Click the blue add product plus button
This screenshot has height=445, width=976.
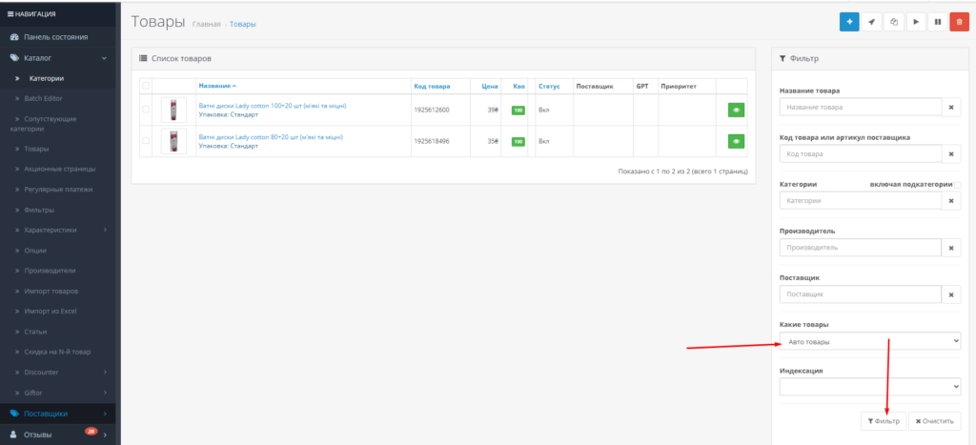[850, 22]
